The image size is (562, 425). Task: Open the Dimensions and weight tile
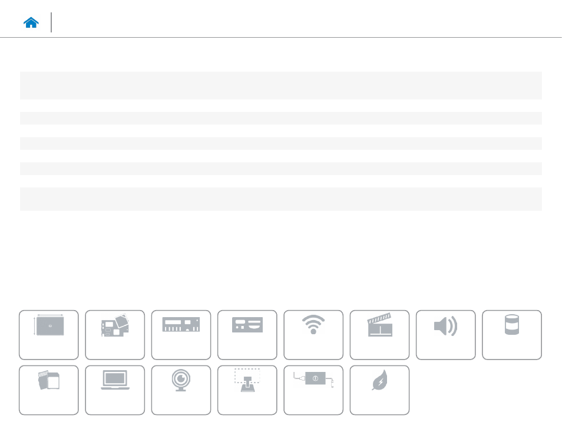[x=49, y=335]
